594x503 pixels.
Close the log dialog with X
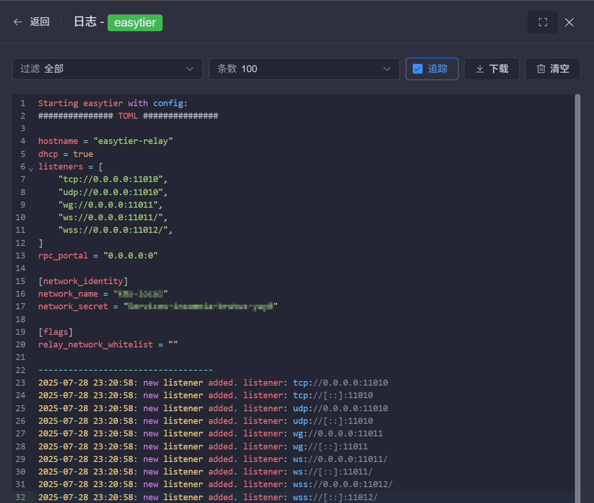[569, 22]
